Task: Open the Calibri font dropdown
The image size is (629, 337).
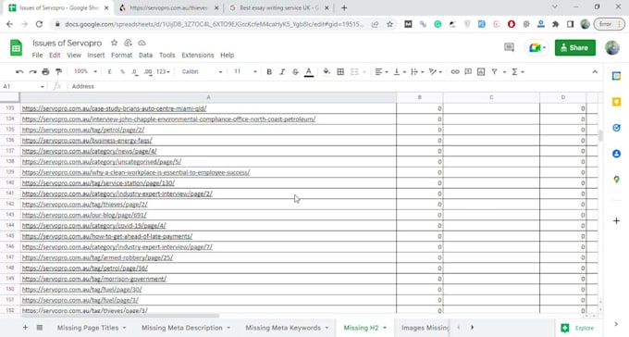Action: (x=202, y=72)
